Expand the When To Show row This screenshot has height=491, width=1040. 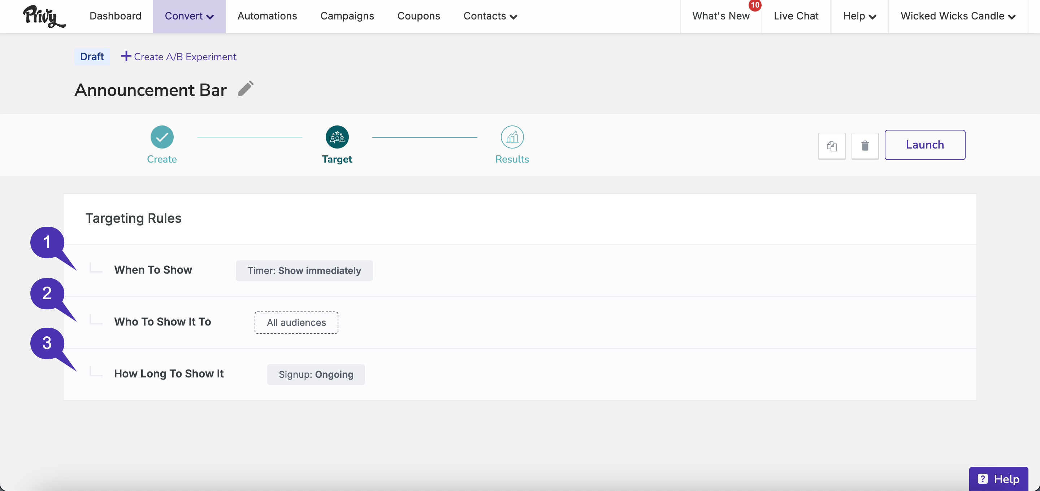click(520, 270)
